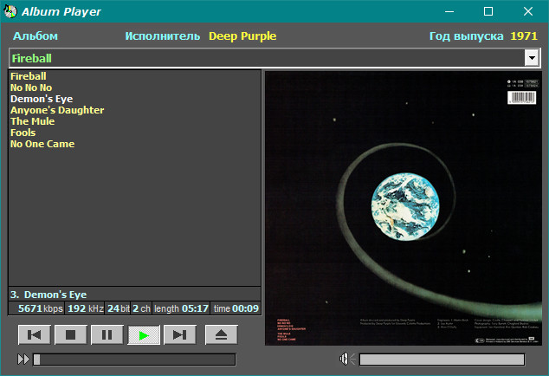Image resolution: width=549 pixels, height=376 pixels.
Task: Skip to the next track
Action: 180,335
